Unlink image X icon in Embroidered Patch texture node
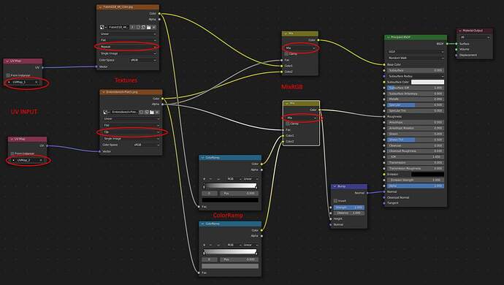The height and width of the screenshot is (285, 504). click(157, 112)
